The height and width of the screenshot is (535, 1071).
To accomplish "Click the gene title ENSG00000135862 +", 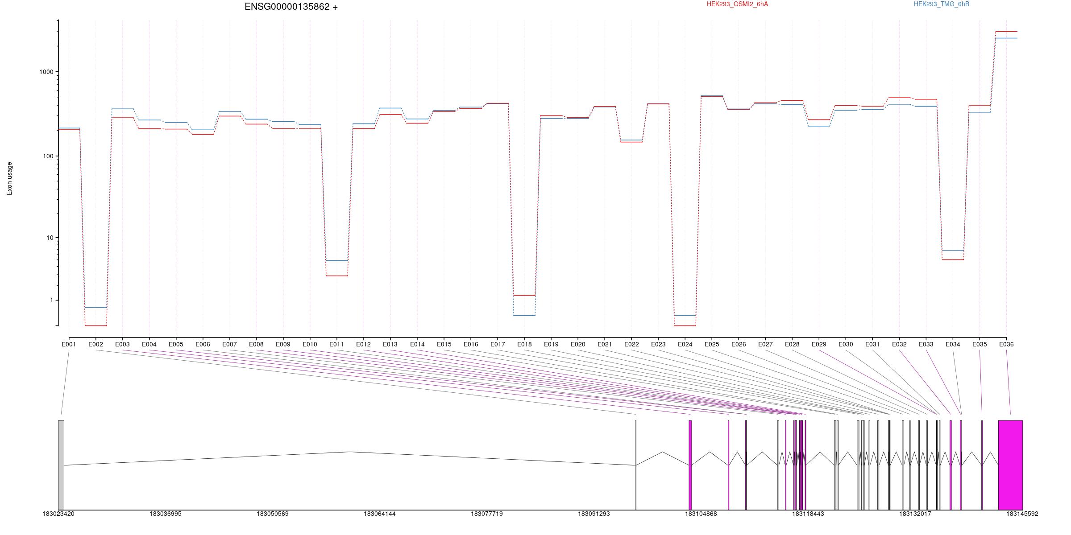I will pos(291,7).
